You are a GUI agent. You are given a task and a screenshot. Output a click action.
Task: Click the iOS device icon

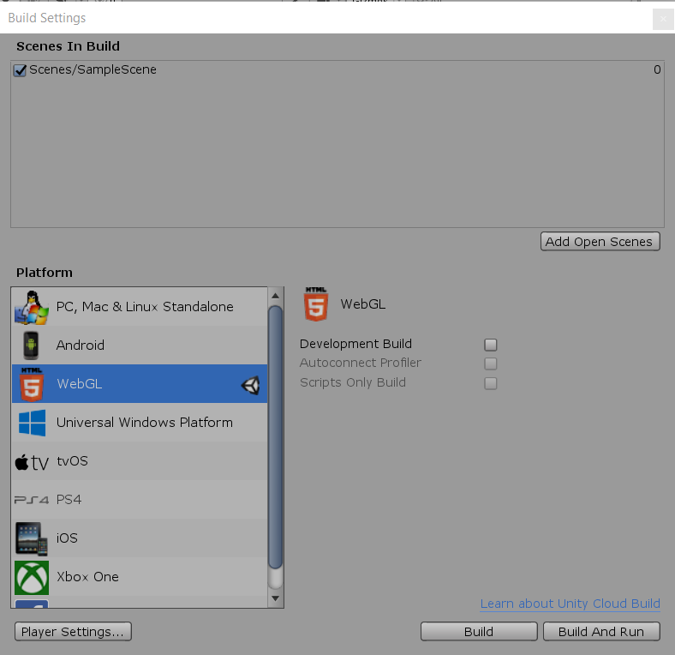tap(32, 538)
